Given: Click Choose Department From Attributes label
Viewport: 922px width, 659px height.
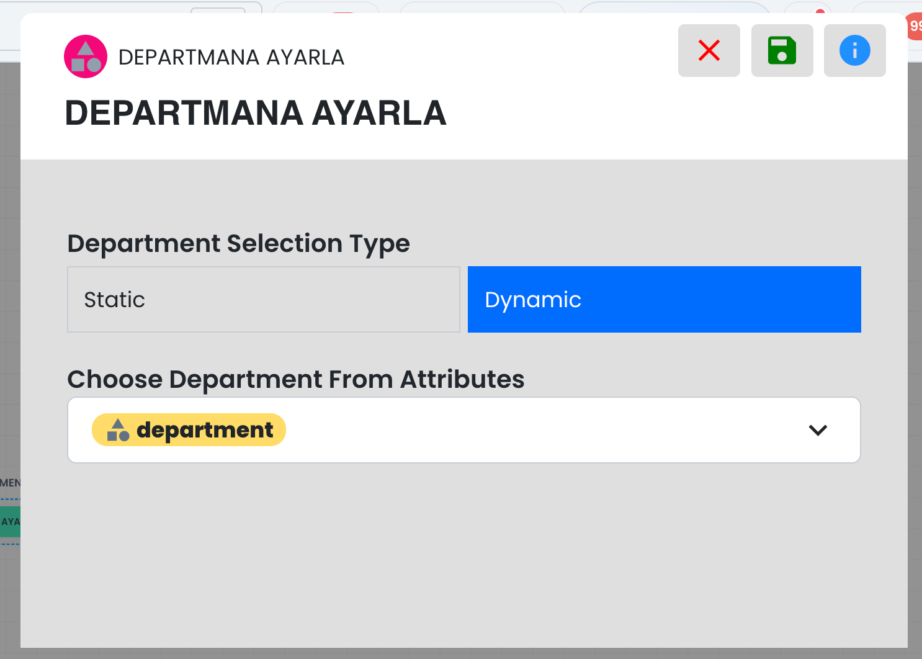Looking at the screenshot, I should [x=295, y=379].
